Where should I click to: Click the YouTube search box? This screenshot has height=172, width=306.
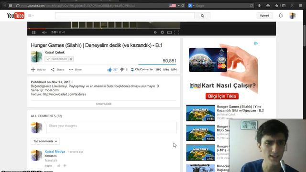[x=125, y=16]
